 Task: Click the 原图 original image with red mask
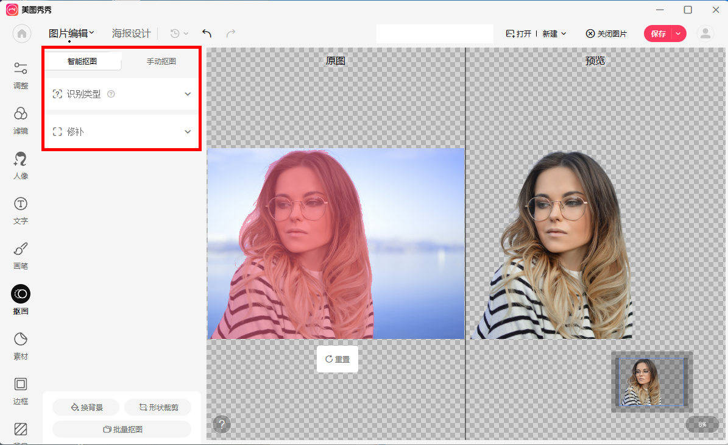(336, 243)
